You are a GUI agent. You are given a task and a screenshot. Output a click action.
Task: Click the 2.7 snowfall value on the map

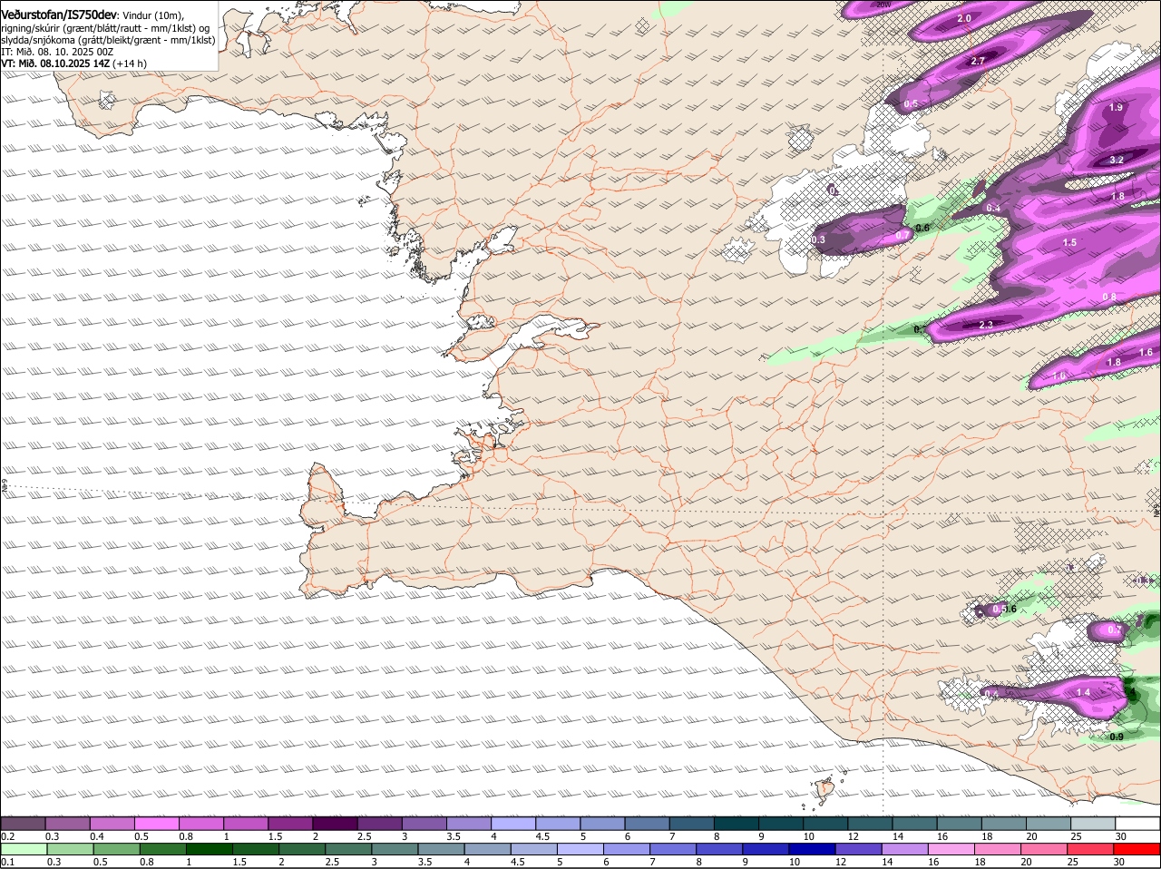coord(978,61)
